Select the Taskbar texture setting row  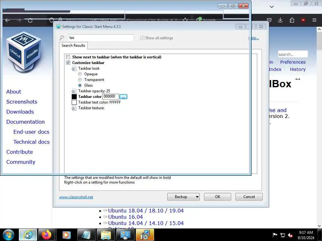coord(91,108)
